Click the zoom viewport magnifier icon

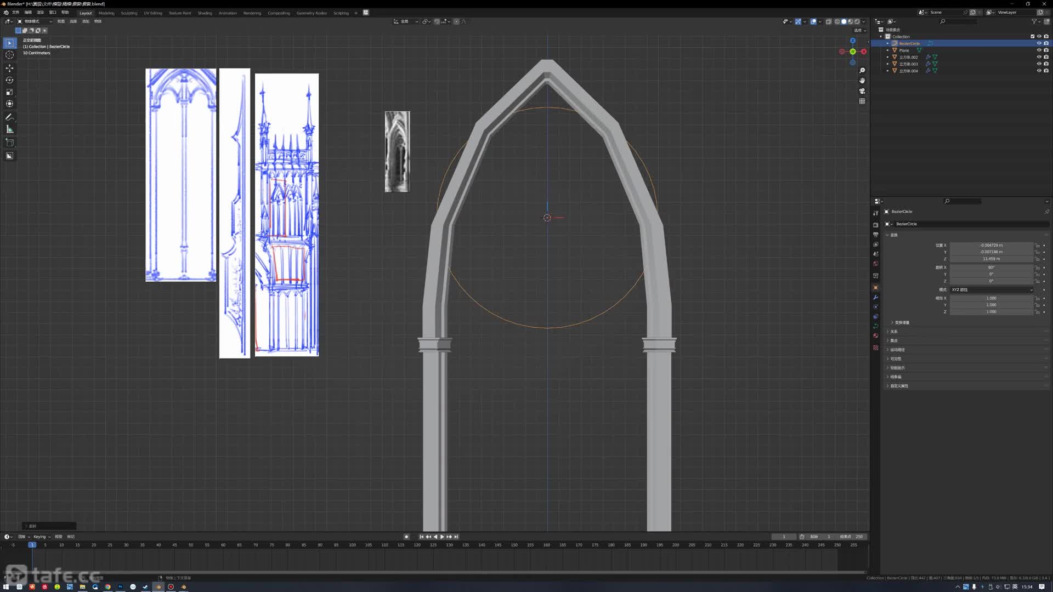[862, 71]
